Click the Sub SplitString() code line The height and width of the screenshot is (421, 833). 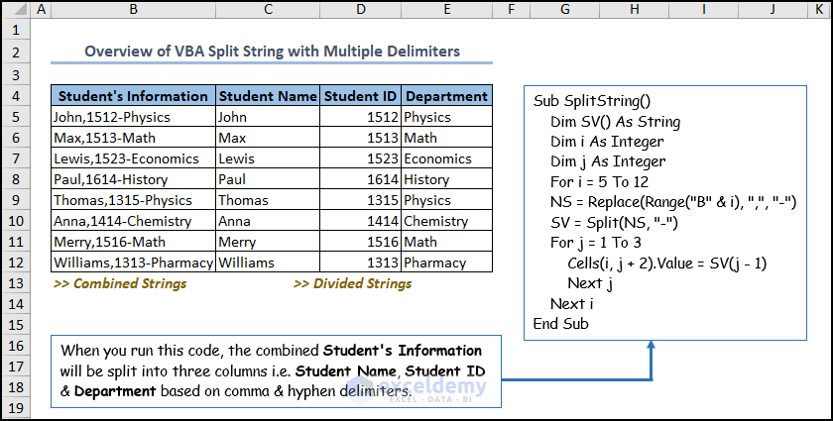pyautogui.click(x=592, y=101)
